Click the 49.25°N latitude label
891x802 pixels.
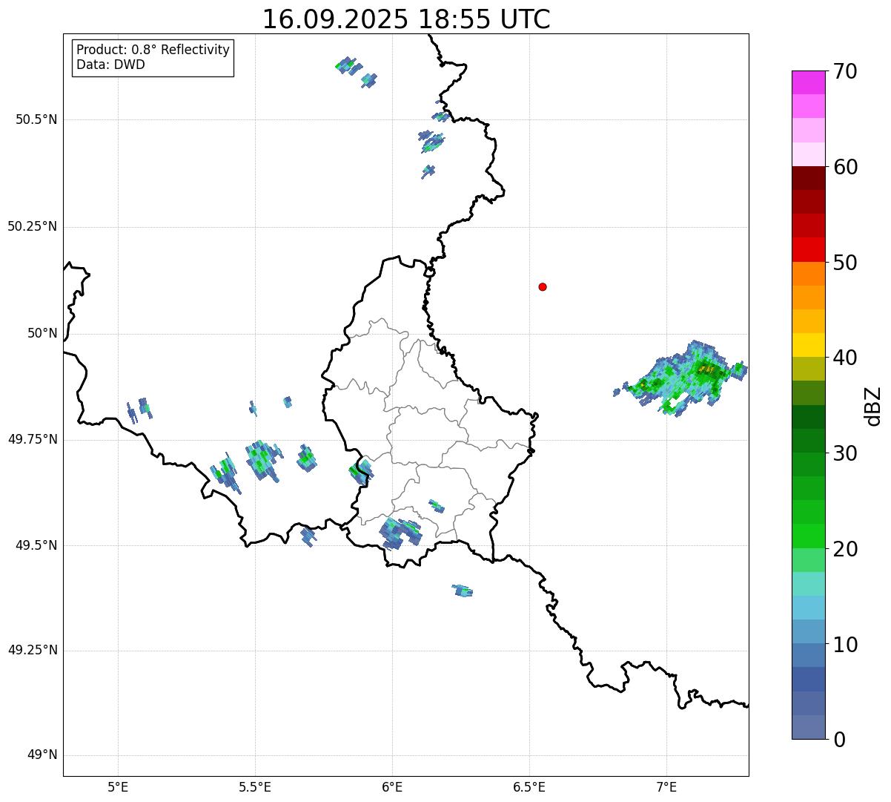tap(32, 650)
